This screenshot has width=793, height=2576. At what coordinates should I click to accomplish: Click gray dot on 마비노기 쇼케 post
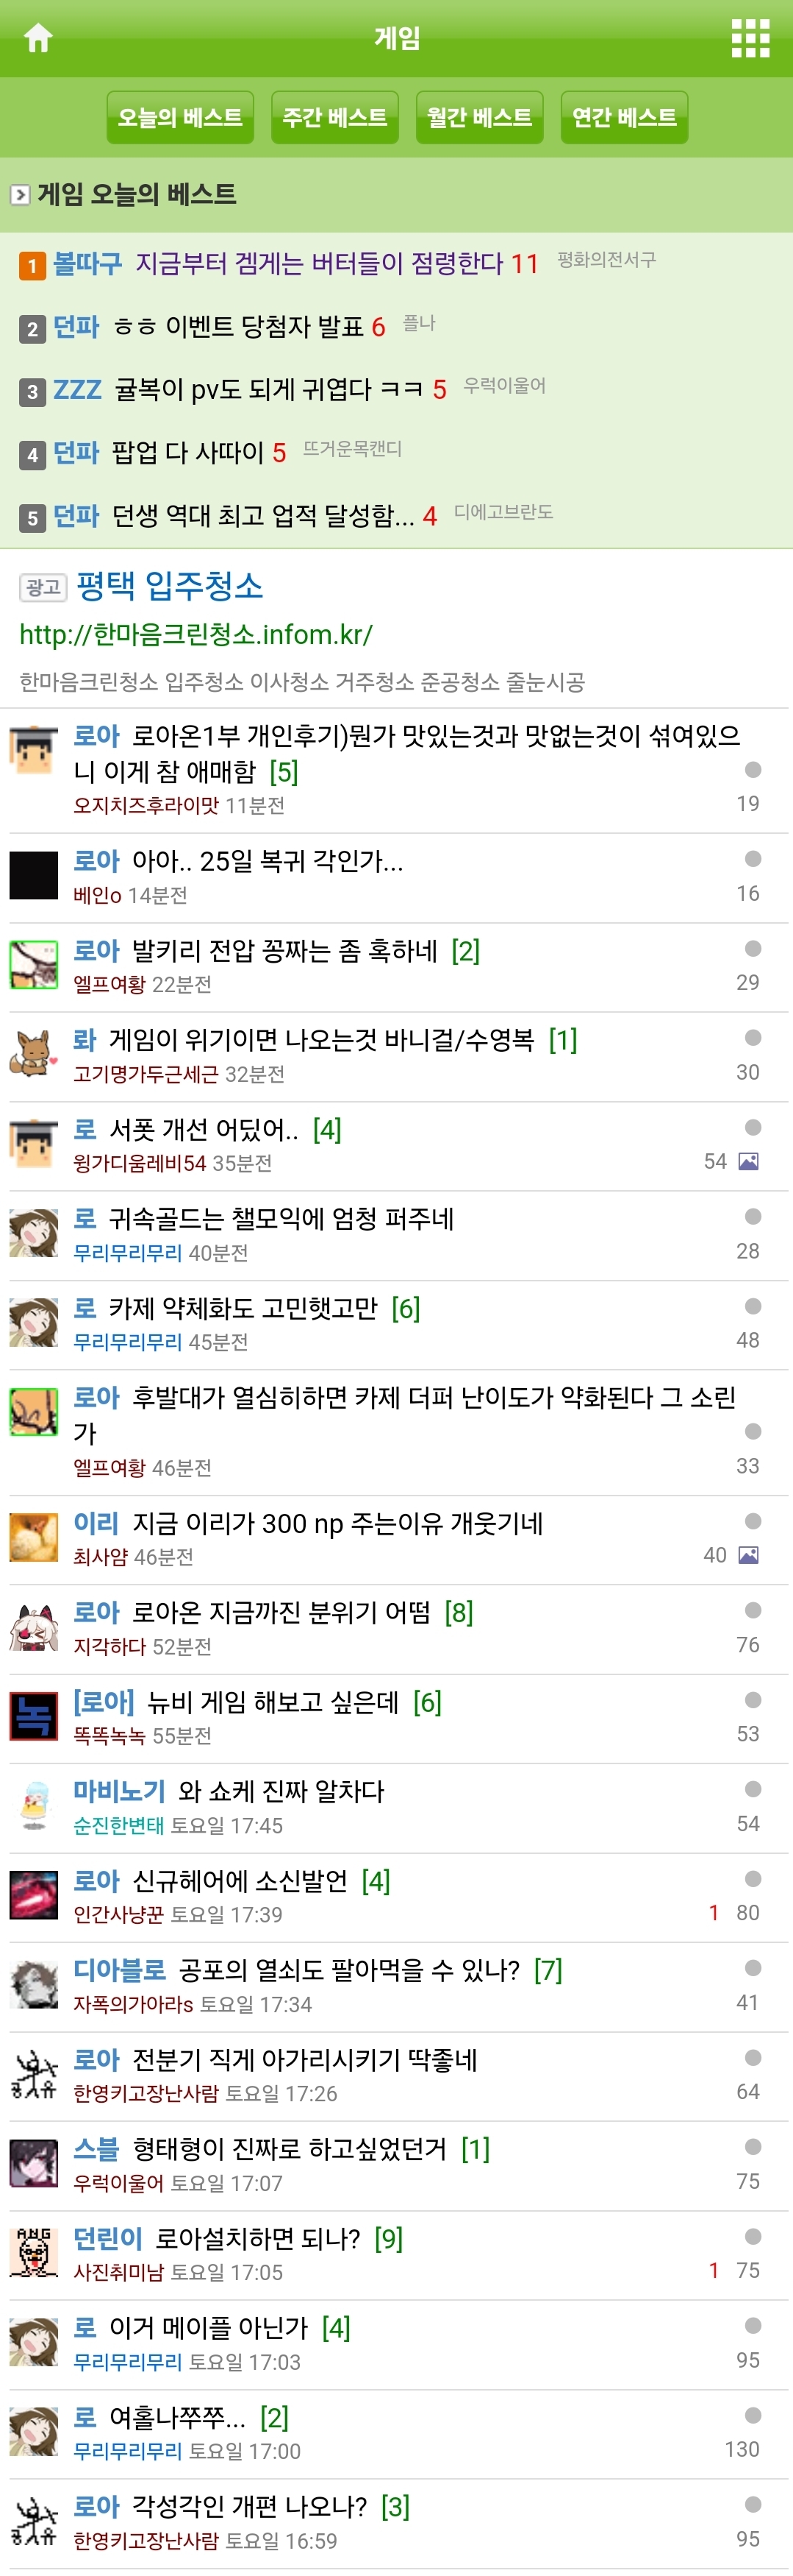point(753,1789)
